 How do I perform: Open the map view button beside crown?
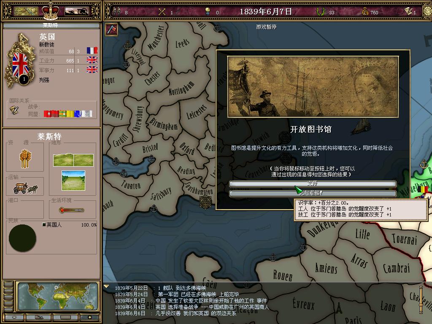(x=26, y=11)
